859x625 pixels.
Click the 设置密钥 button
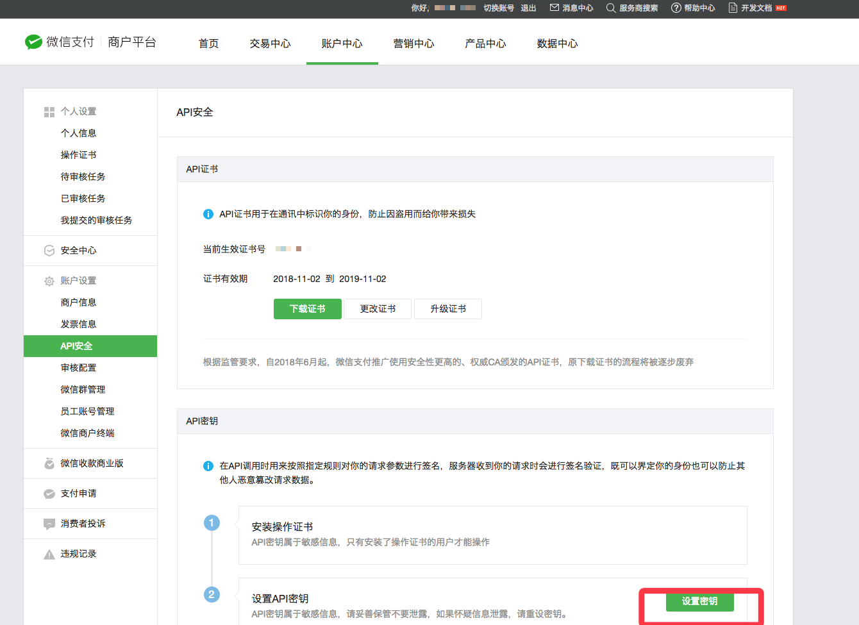pos(700,601)
